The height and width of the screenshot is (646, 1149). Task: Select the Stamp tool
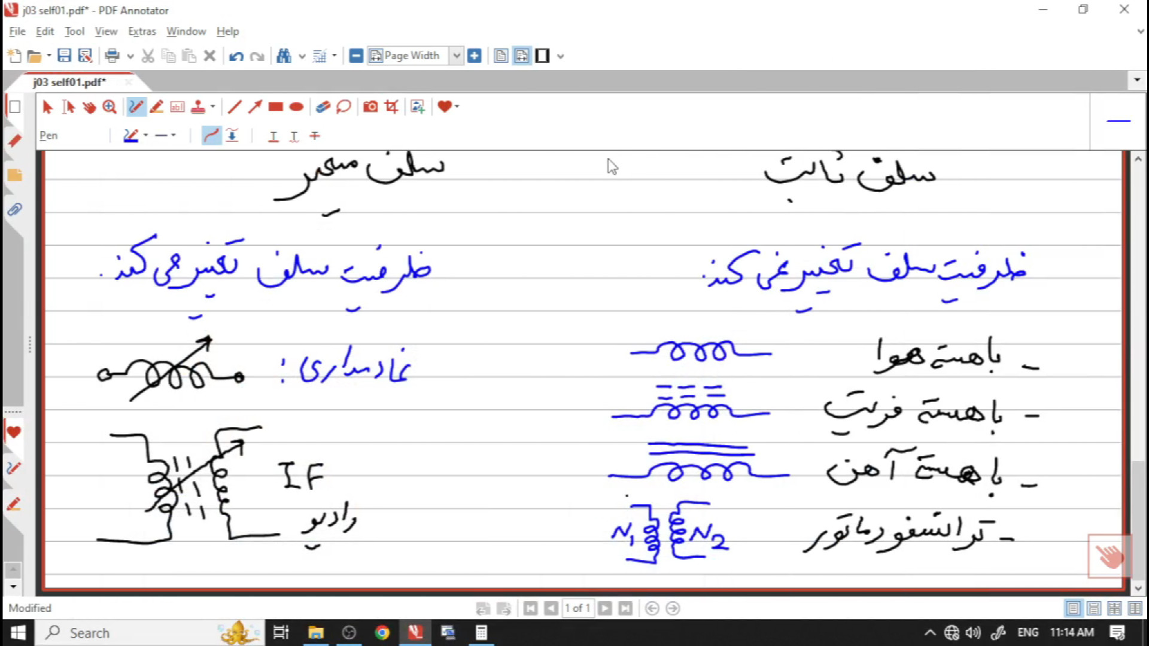(198, 107)
